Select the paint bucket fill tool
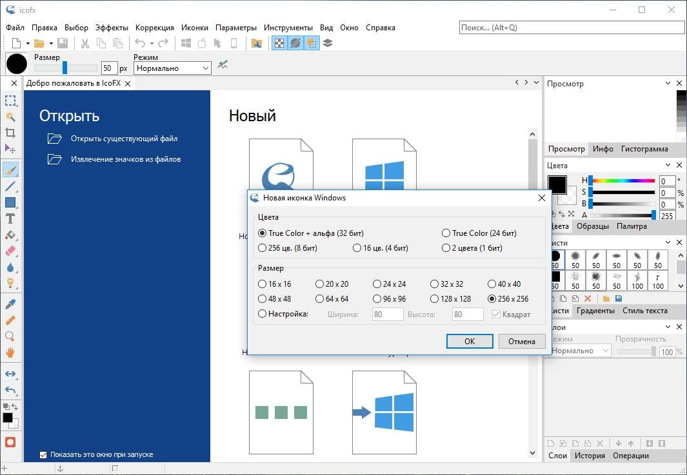687x475 pixels. click(10, 235)
